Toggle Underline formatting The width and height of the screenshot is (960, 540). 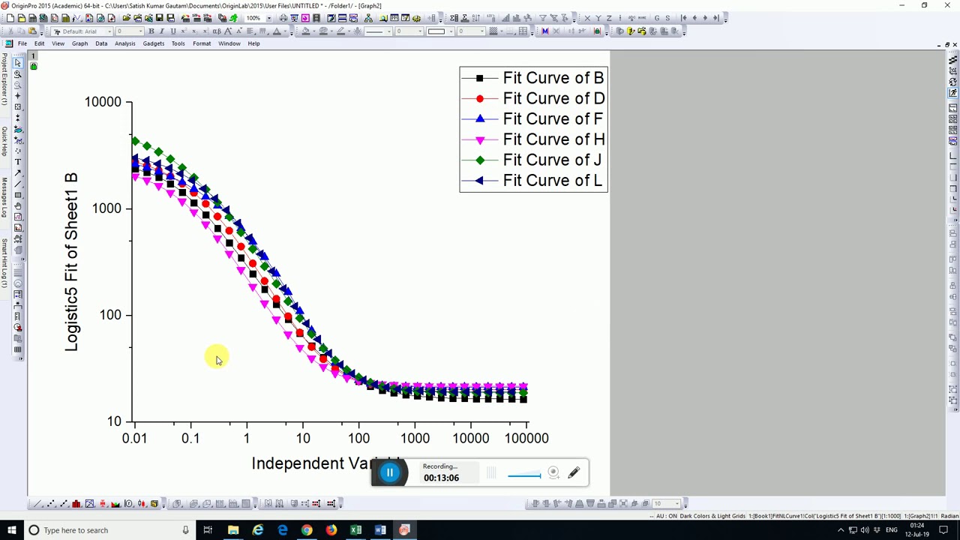pyautogui.click(x=172, y=31)
